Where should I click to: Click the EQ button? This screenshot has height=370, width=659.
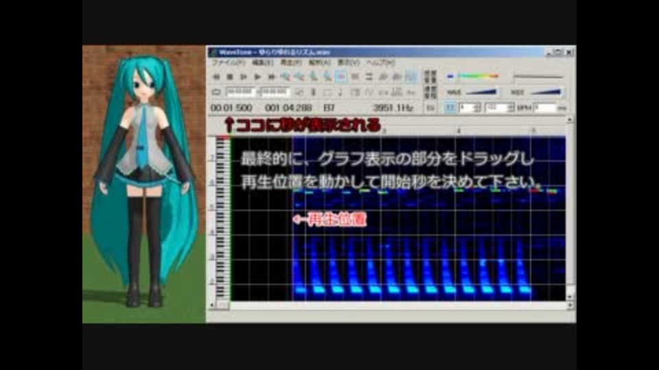pos(430,108)
